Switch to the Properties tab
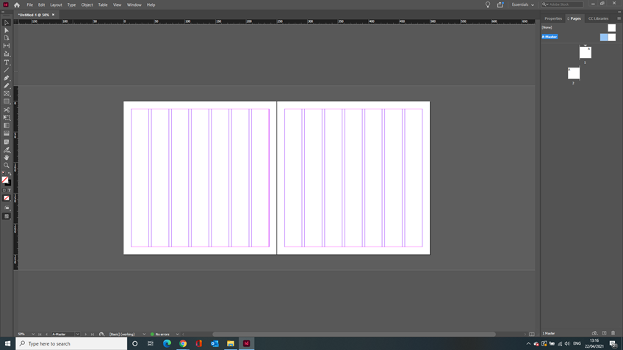The height and width of the screenshot is (350, 623). (553, 18)
